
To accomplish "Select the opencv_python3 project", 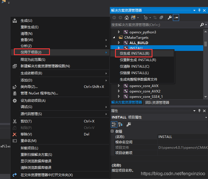I will pyautogui.click(x=143, y=32).
